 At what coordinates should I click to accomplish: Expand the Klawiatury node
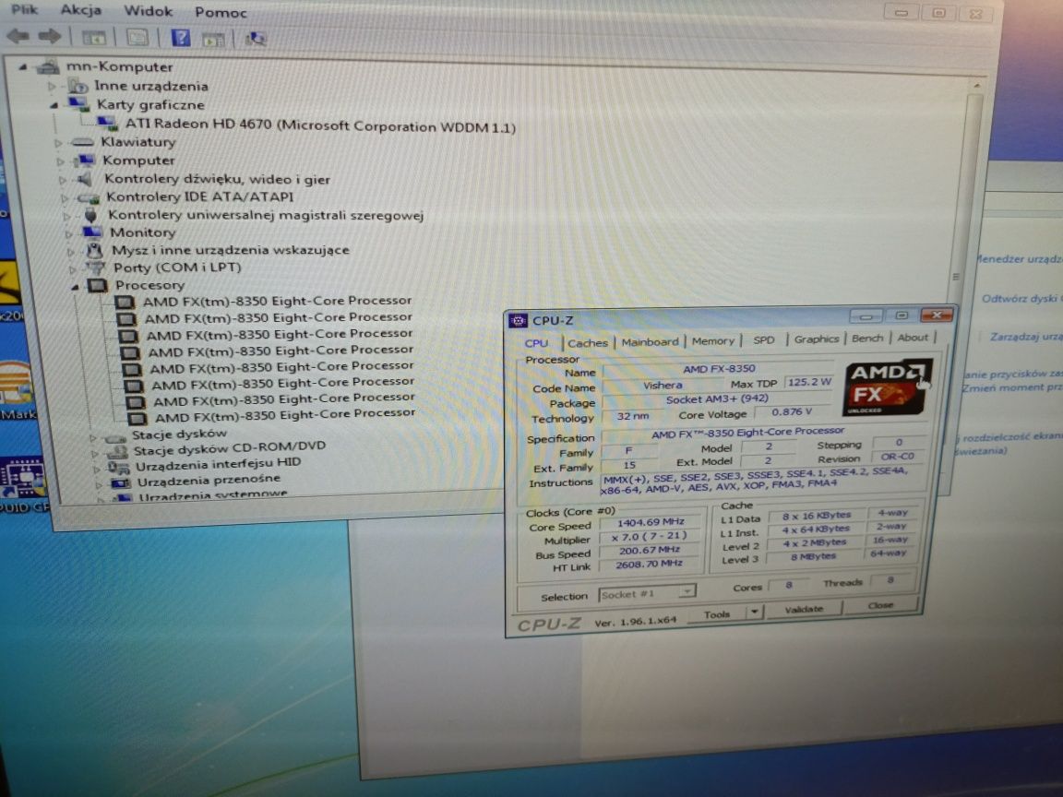pyautogui.click(x=57, y=143)
